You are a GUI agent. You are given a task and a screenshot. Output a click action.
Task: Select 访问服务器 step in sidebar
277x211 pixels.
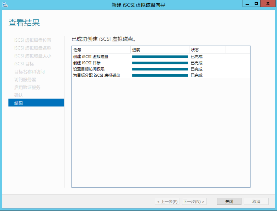[25, 80]
